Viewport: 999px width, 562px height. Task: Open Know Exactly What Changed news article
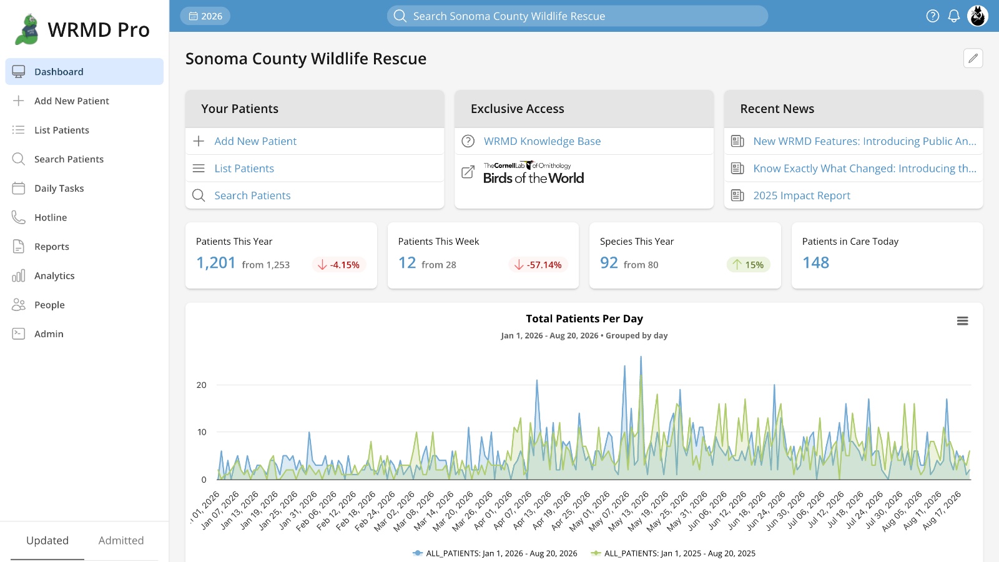865,169
